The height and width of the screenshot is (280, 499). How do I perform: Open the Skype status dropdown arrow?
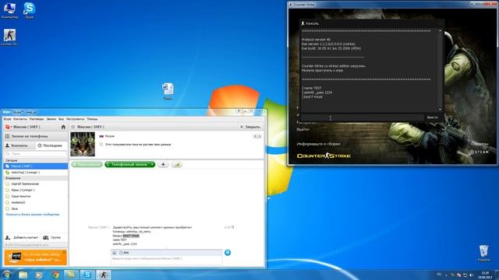coord(12,127)
